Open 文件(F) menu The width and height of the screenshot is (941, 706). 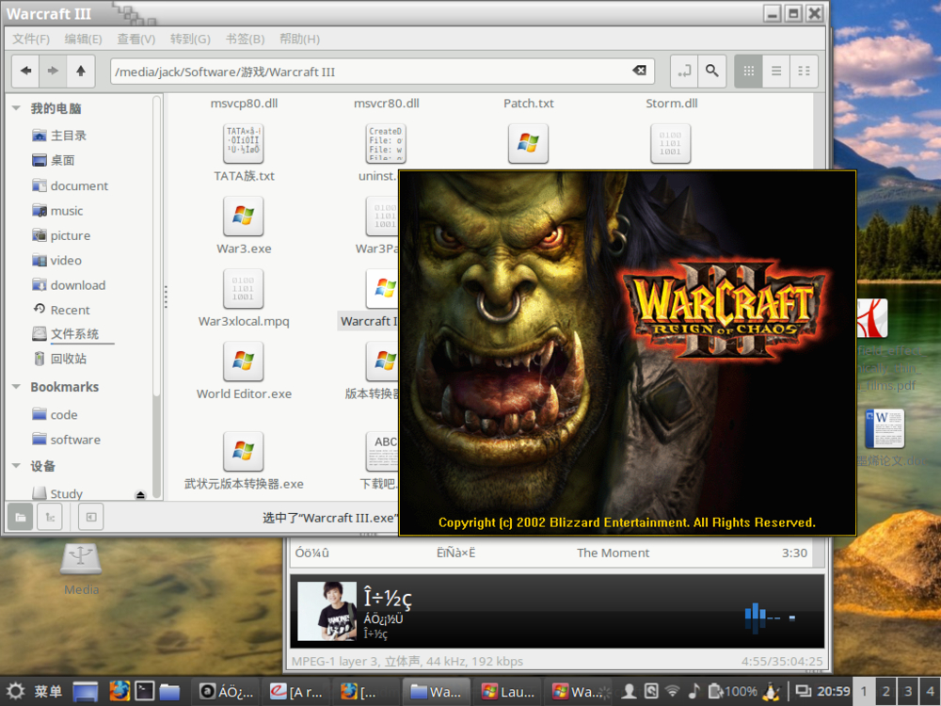point(31,39)
